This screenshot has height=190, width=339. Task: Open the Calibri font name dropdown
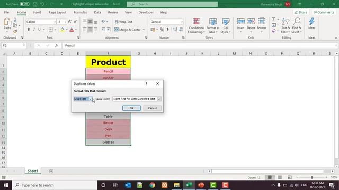click(x=55, y=22)
